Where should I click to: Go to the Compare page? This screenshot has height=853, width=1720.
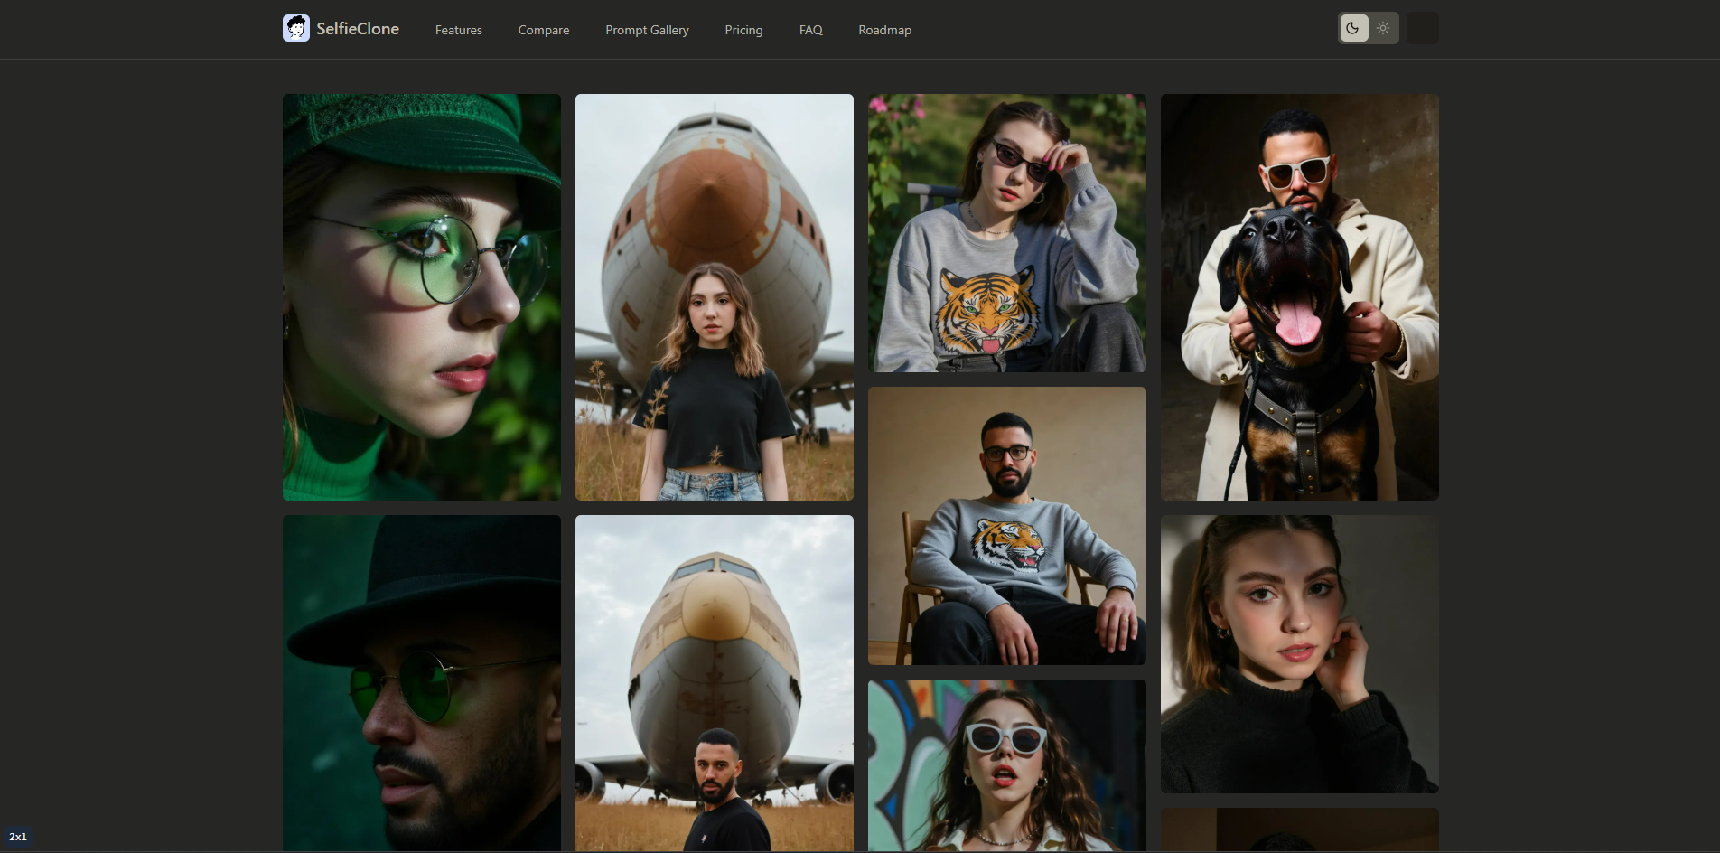click(x=543, y=30)
